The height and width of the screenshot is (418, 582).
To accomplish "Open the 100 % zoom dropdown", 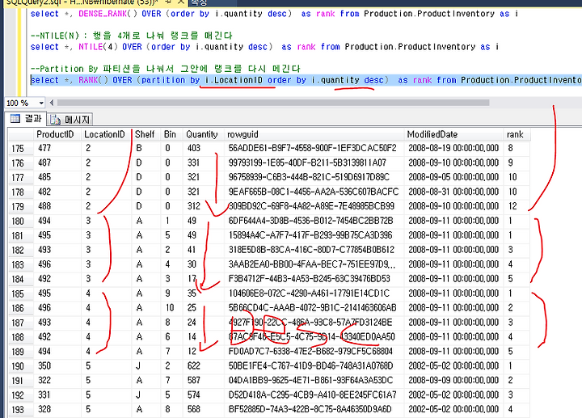I will pos(41,103).
